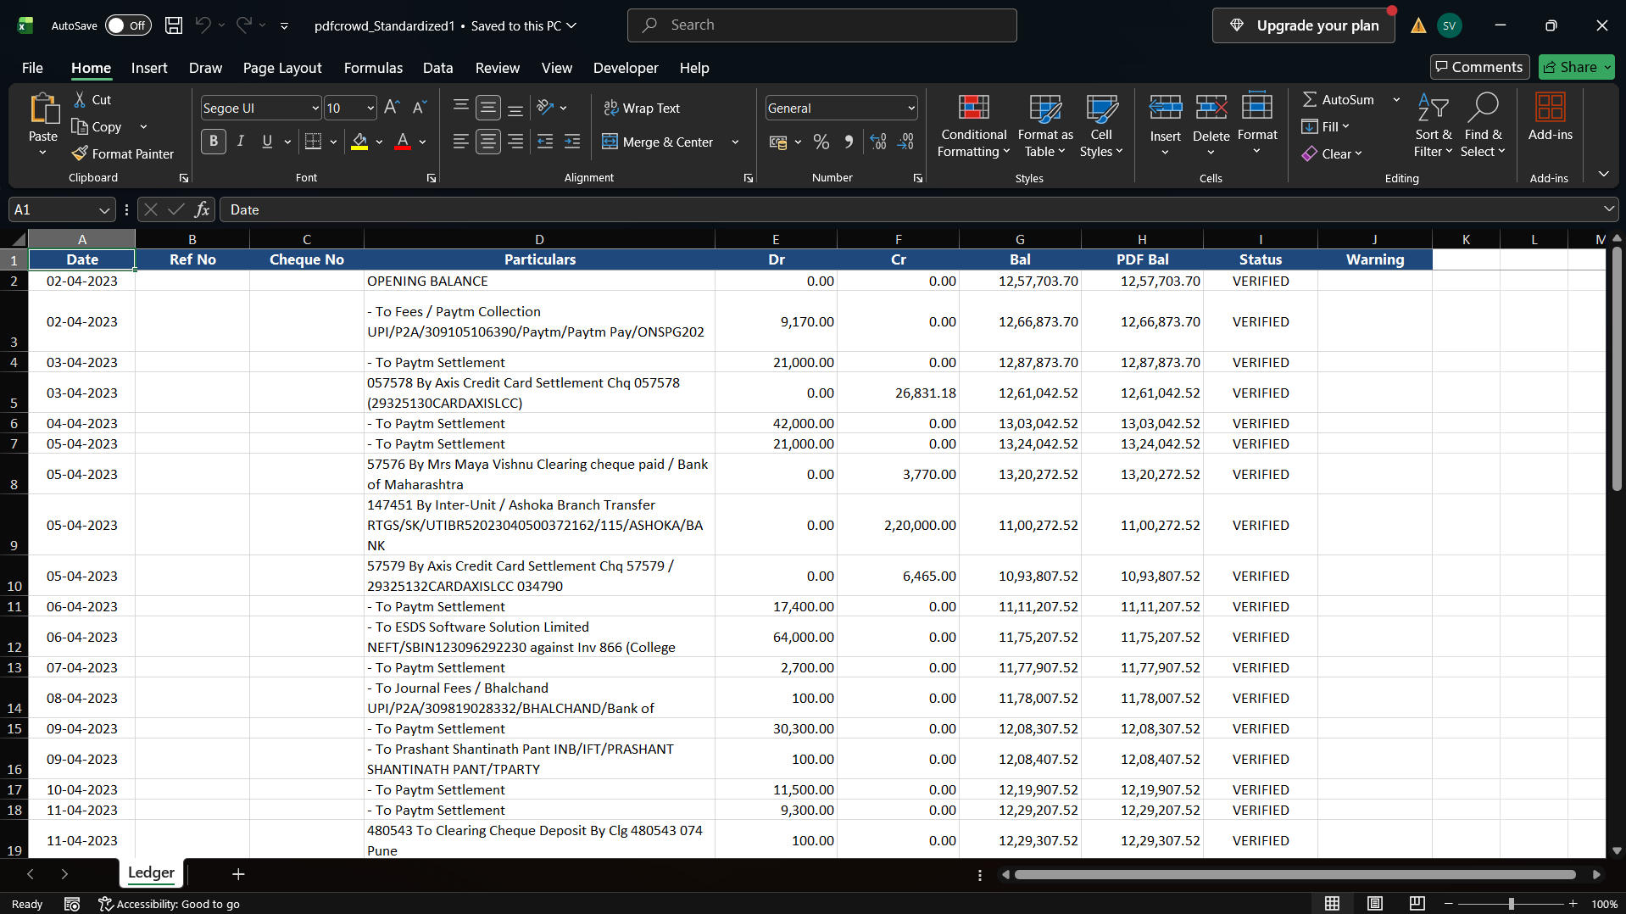Viewport: 1626px width, 914px height.
Task: Toggle Bold formatting
Action: [x=214, y=142]
